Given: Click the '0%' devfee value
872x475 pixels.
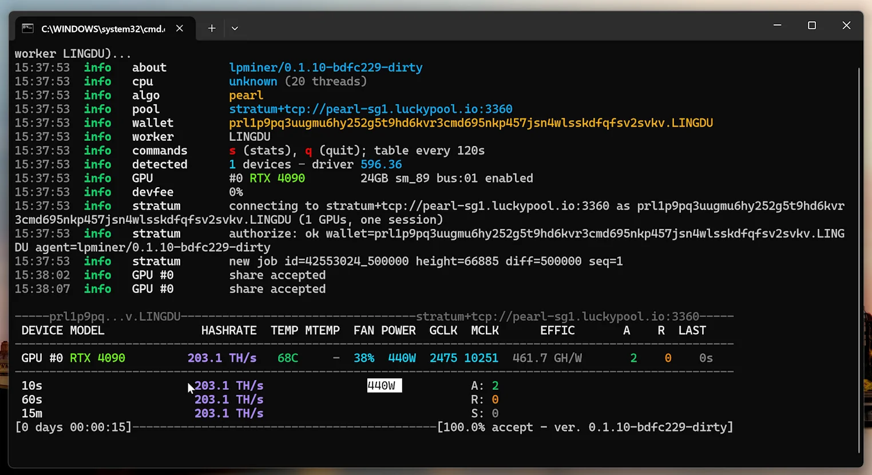Looking at the screenshot, I should (x=236, y=192).
